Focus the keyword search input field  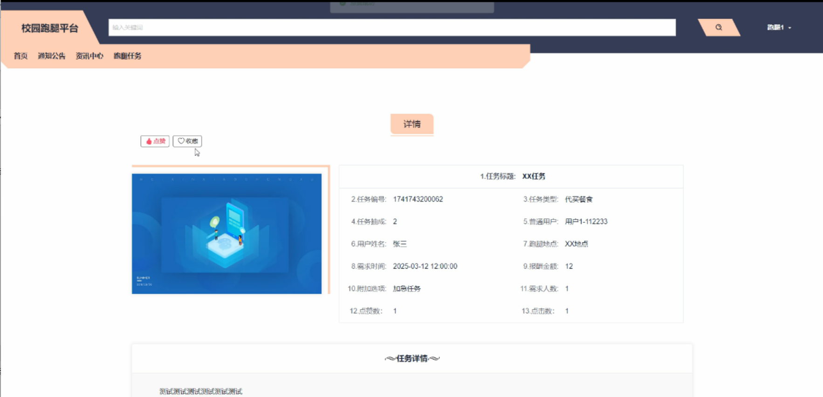coord(392,27)
